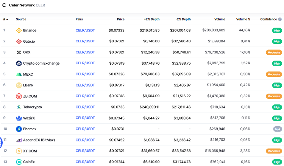The width and height of the screenshot is (284, 166).
Task: Click the High confidence badge for Binance
Action: point(277,31)
